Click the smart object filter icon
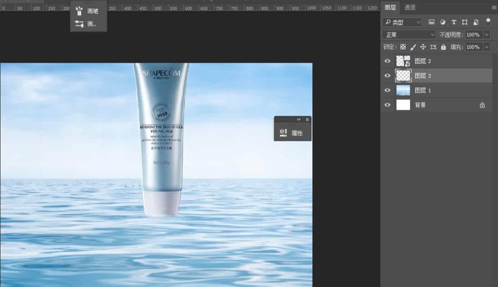The height and width of the screenshot is (287, 498). [x=475, y=22]
